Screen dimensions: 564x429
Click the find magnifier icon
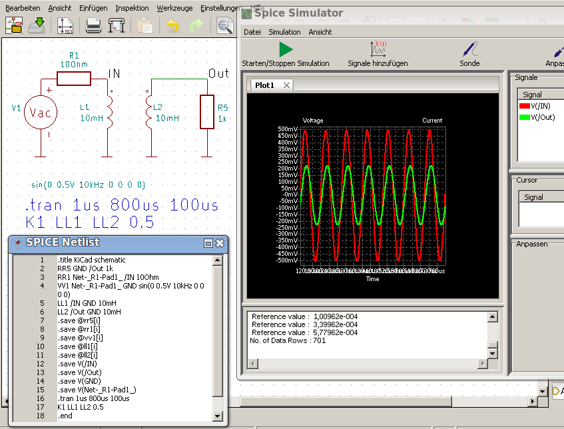pos(224,26)
